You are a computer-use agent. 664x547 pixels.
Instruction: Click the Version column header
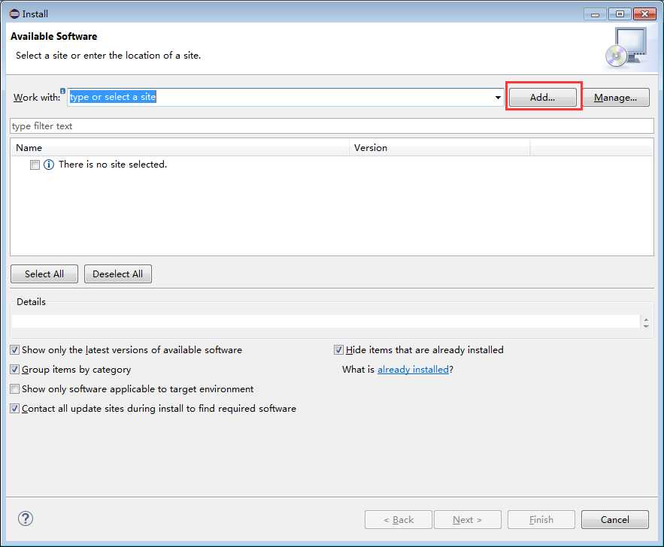tap(440, 147)
